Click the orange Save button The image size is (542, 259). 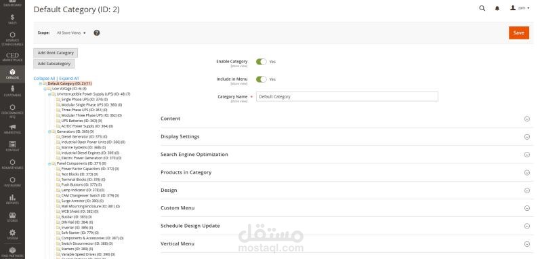[519, 33]
